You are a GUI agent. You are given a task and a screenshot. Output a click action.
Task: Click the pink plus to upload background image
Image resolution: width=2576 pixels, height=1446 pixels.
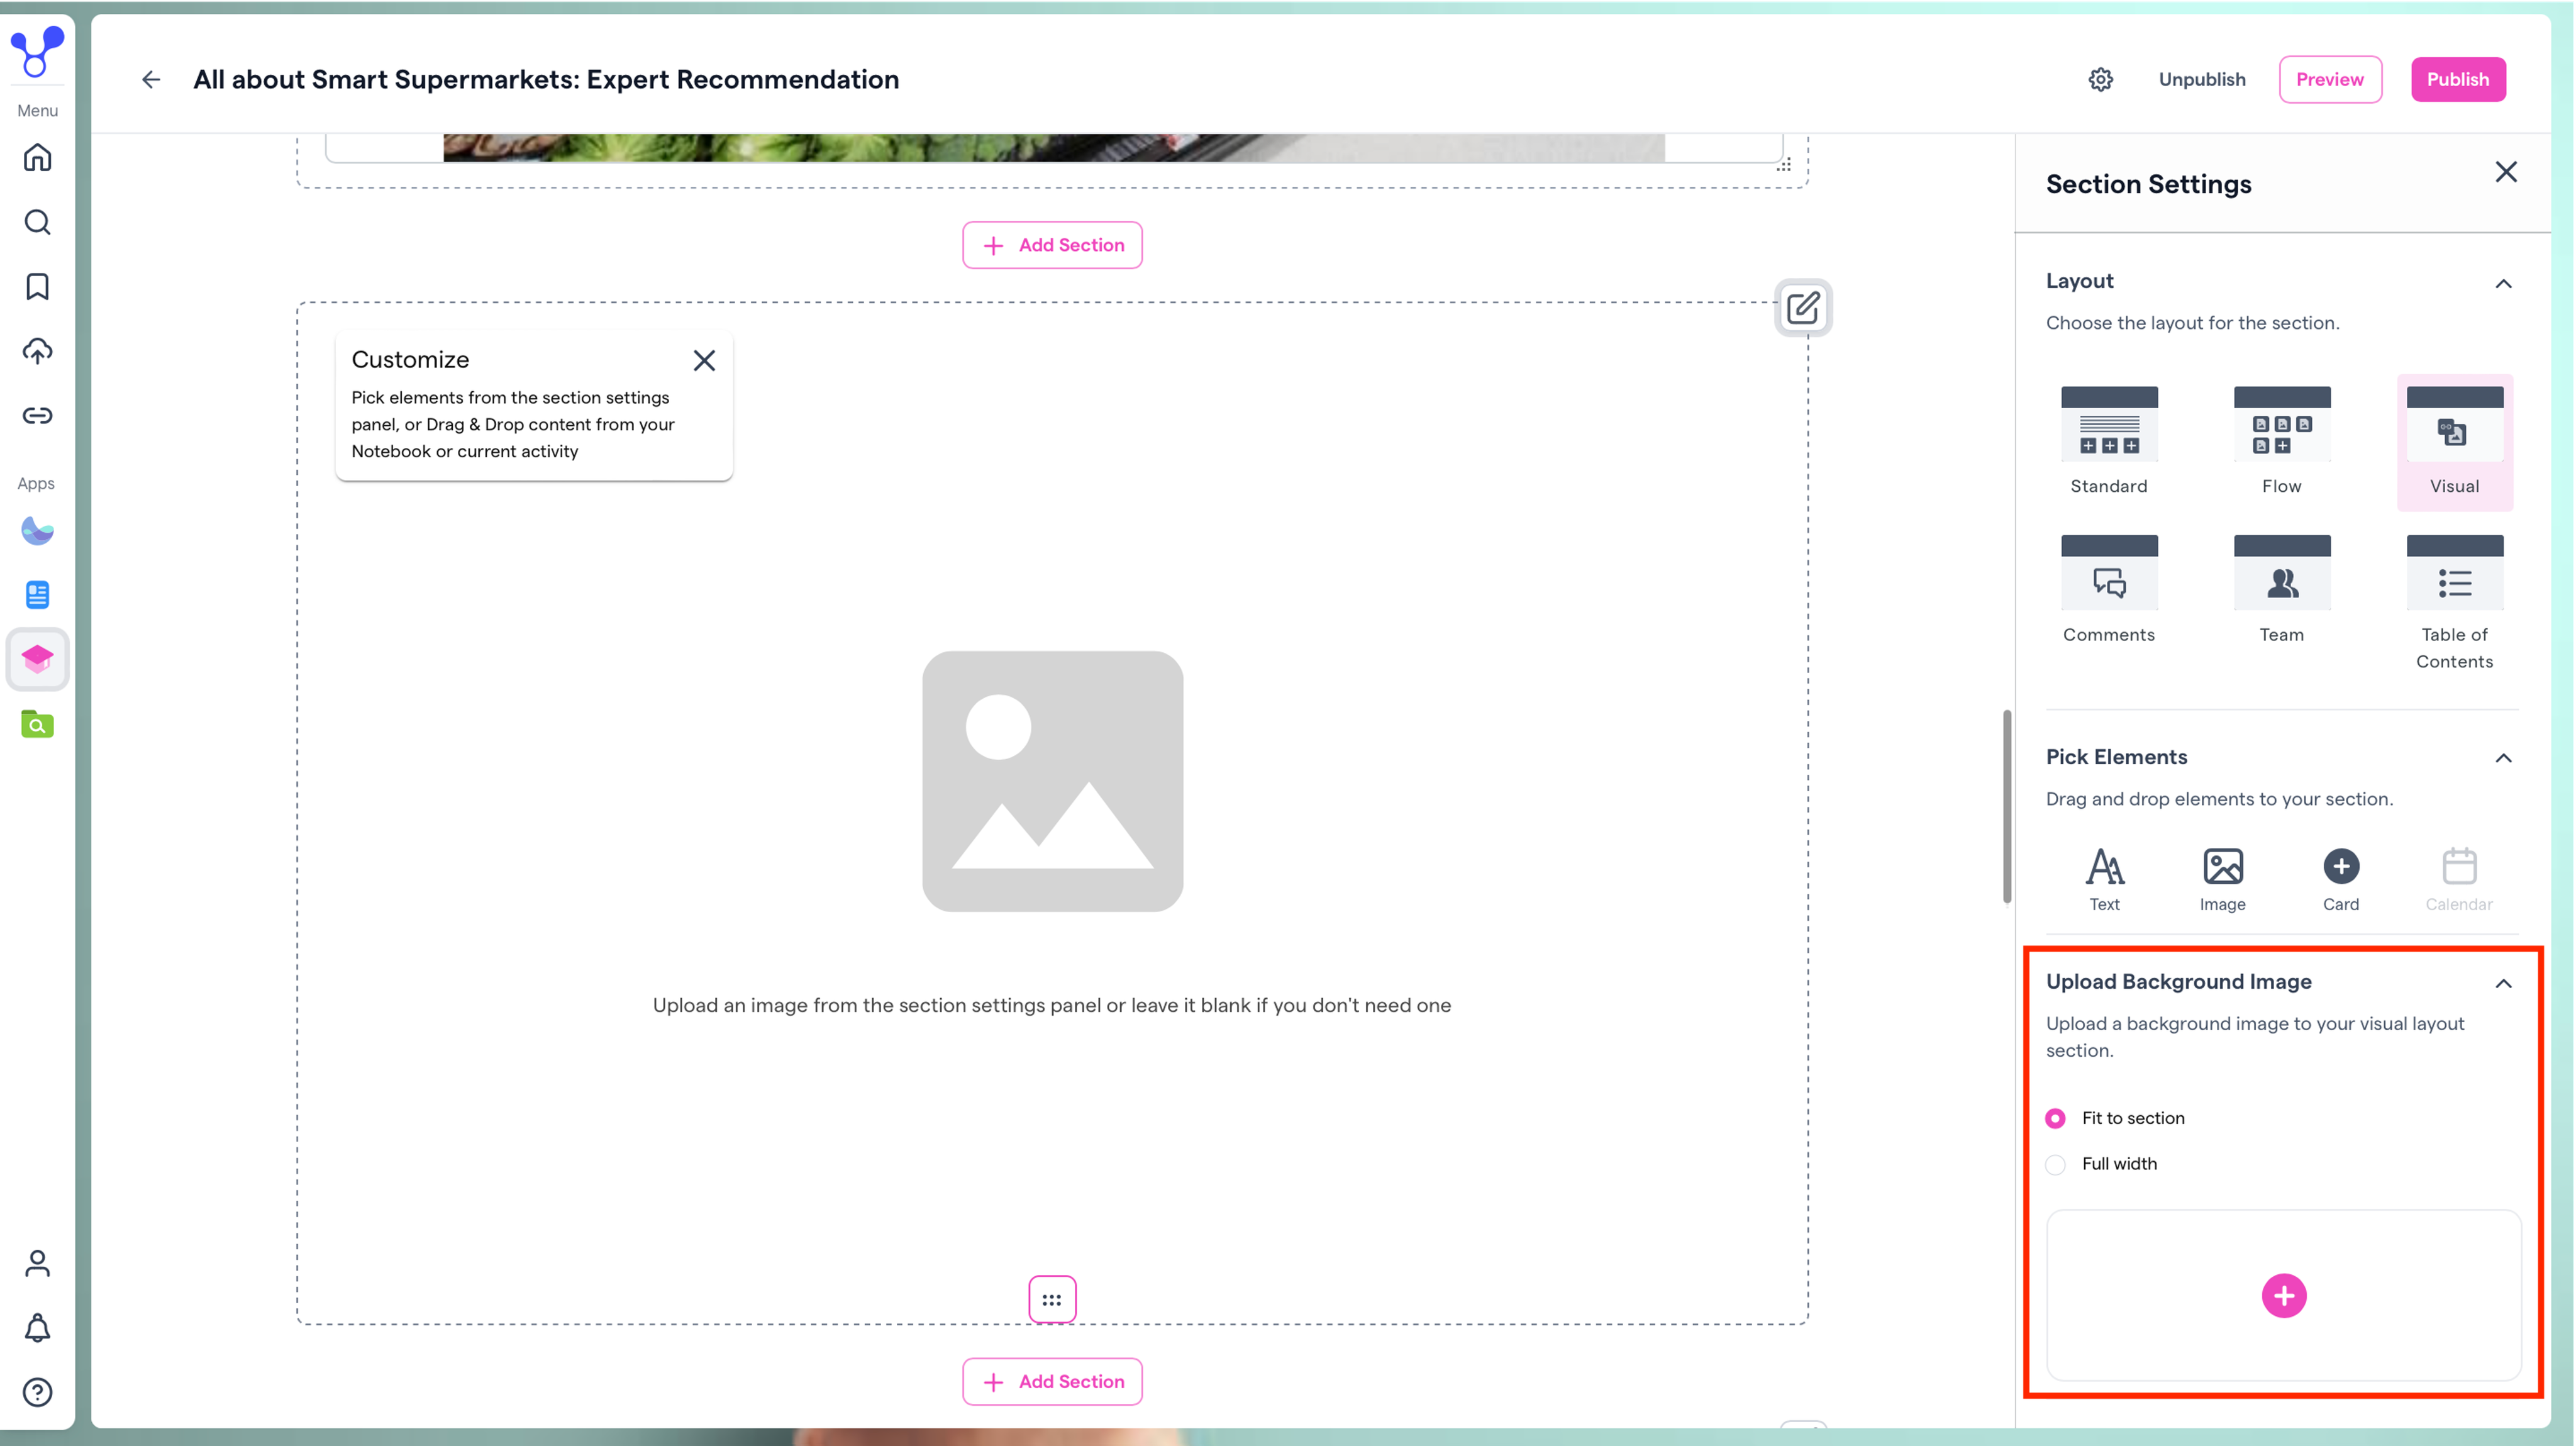pos(2284,1296)
